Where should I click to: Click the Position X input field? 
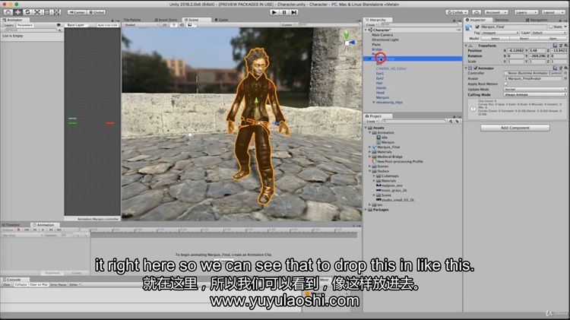[516, 50]
